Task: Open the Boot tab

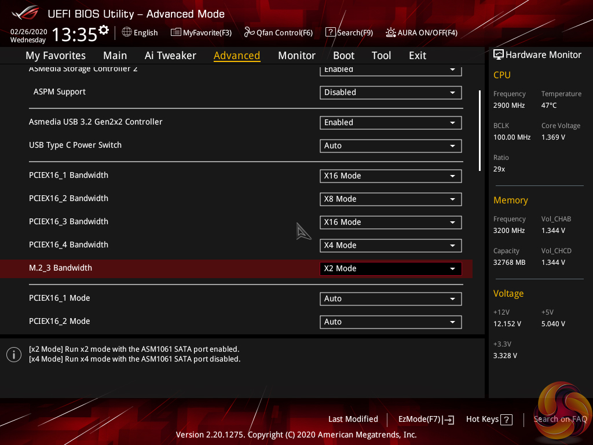Action: point(343,56)
